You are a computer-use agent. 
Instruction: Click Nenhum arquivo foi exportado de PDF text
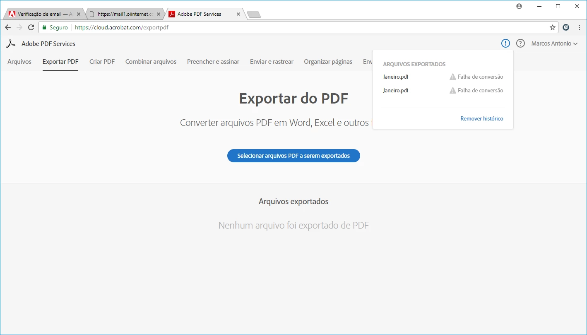tap(293, 225)
